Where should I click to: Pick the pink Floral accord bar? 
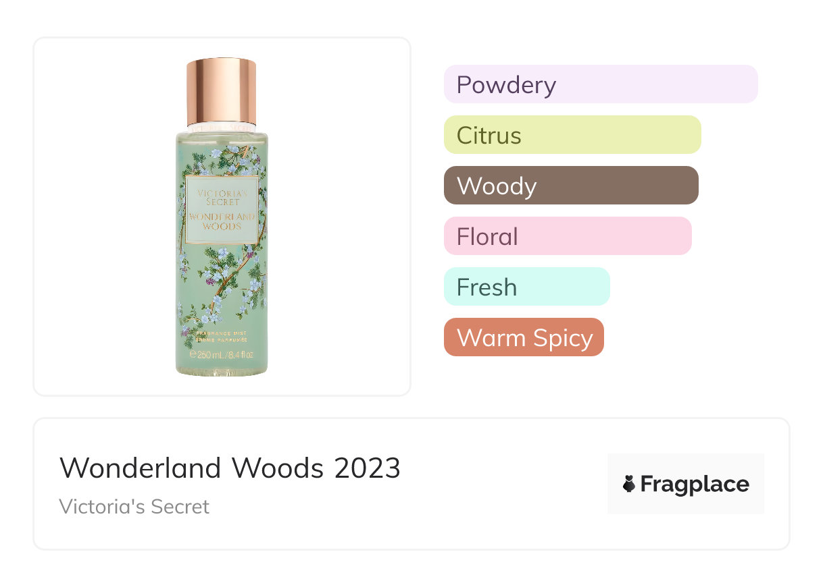568,236
